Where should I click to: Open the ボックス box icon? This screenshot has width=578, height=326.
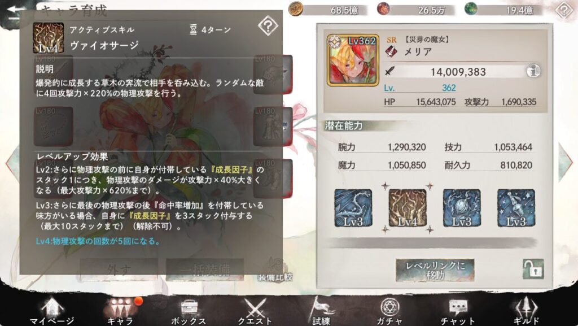click(x=189, y=311)
